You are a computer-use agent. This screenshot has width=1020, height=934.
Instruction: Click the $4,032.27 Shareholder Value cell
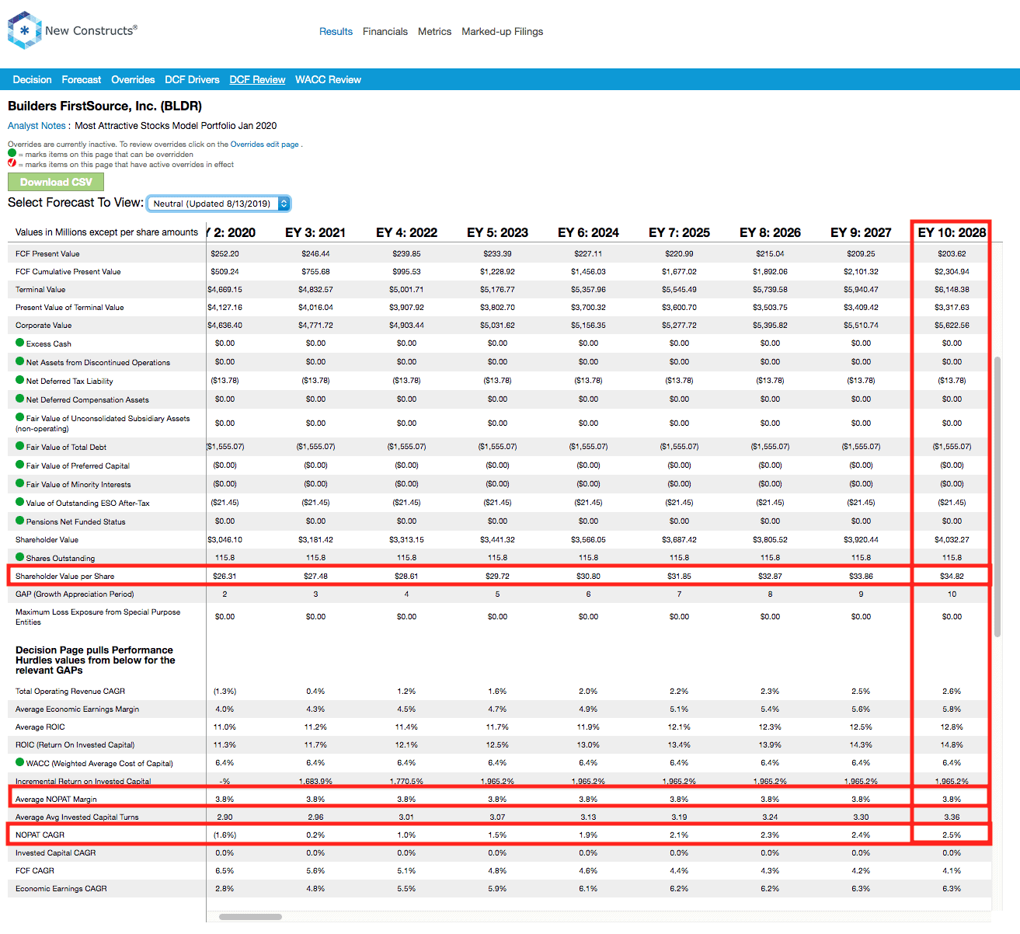tap(952, 539)
